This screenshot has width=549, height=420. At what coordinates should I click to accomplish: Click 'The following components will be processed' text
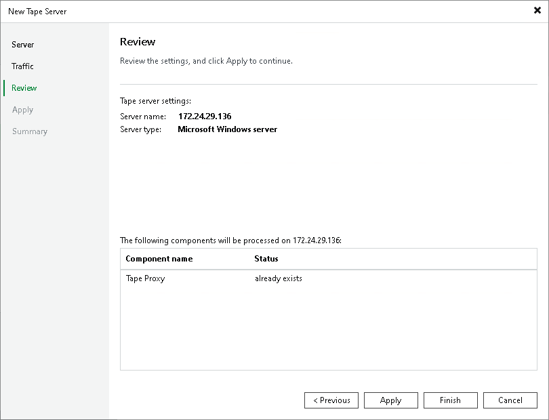[230, 240]
